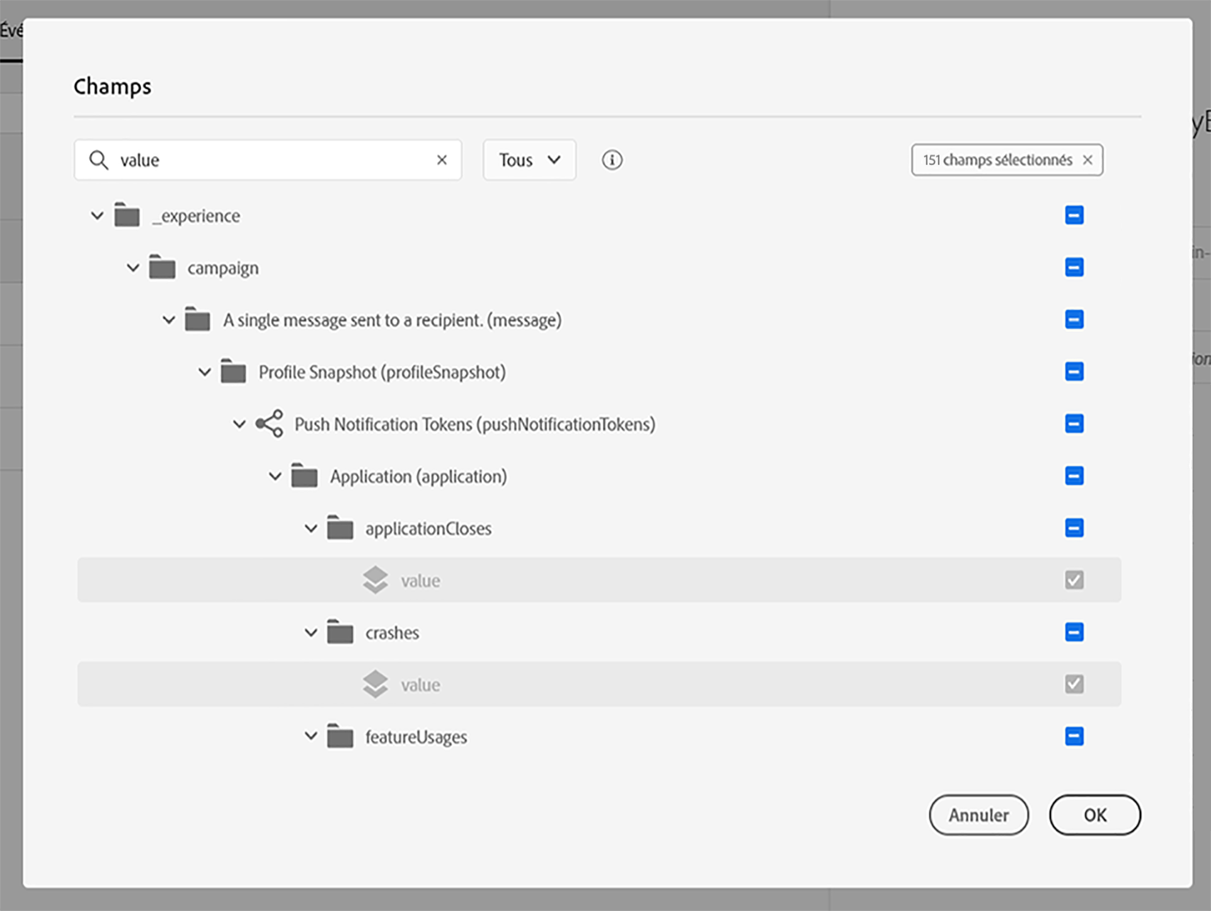The width and height of the screenshot is (1211, 911).
Task: Collapse the Application (application) node
Action: 275,476
